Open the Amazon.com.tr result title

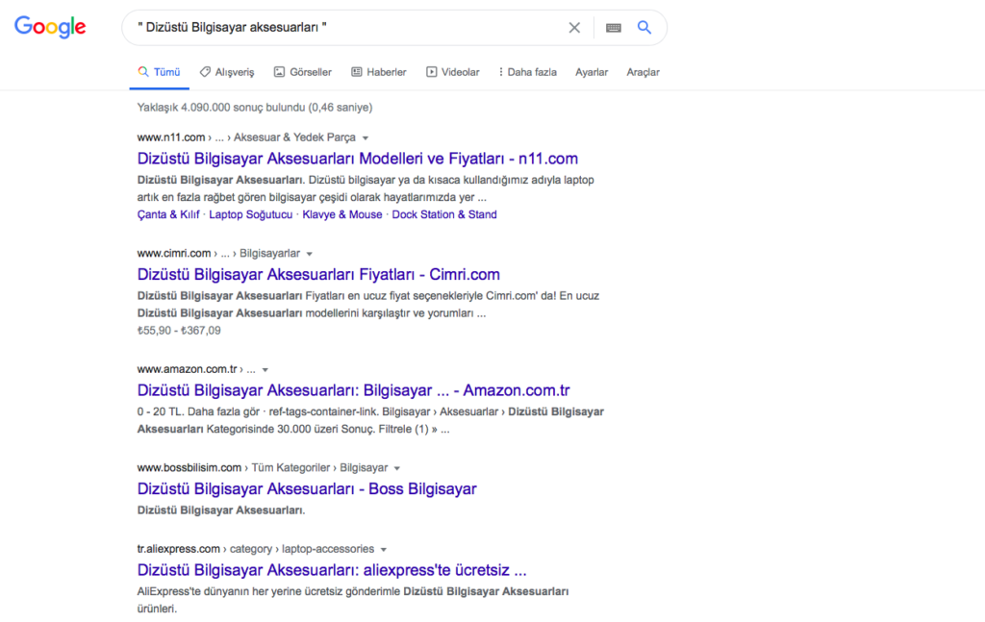pos(353,390)
